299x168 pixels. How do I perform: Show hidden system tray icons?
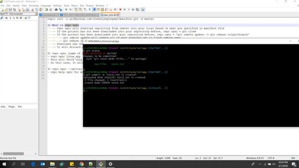[260, 164]
